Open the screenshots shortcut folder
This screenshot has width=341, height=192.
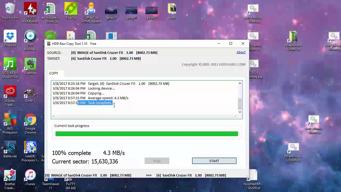pos(293,41)
